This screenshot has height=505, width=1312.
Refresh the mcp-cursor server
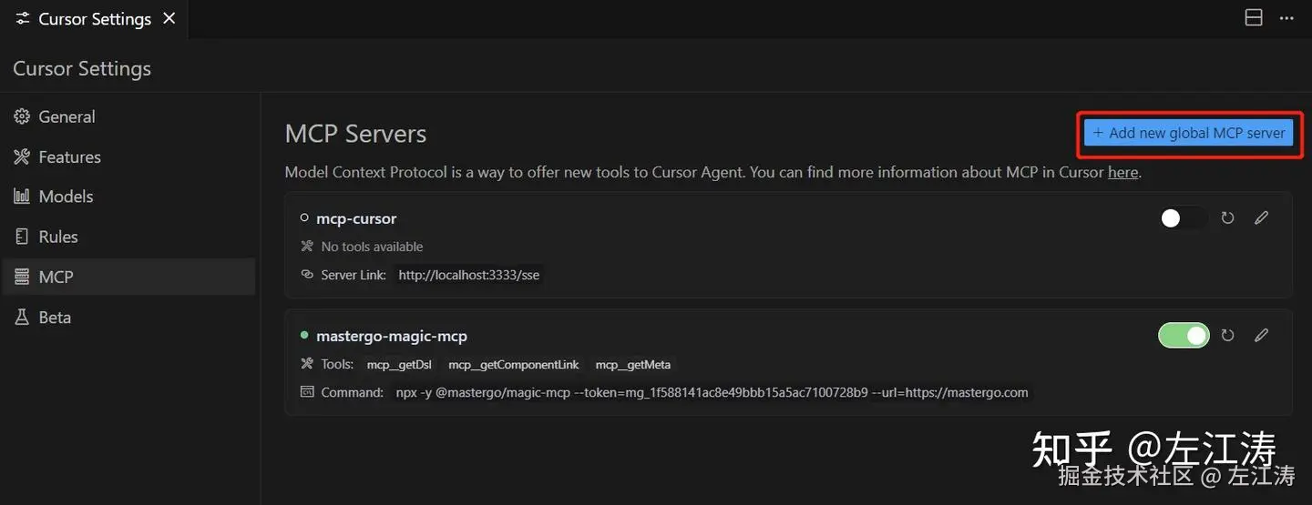click(1227, 218)
